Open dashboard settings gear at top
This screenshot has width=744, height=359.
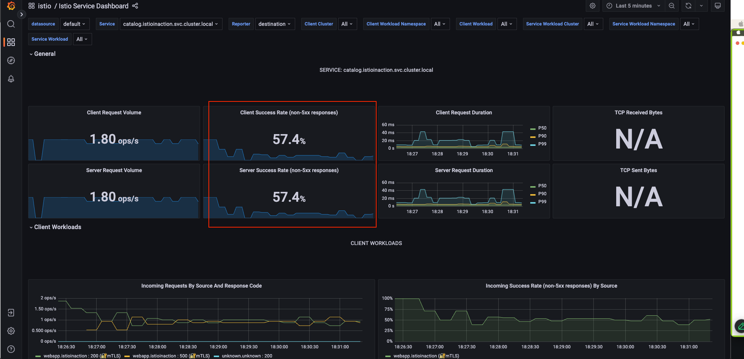[x=593, y=6]
